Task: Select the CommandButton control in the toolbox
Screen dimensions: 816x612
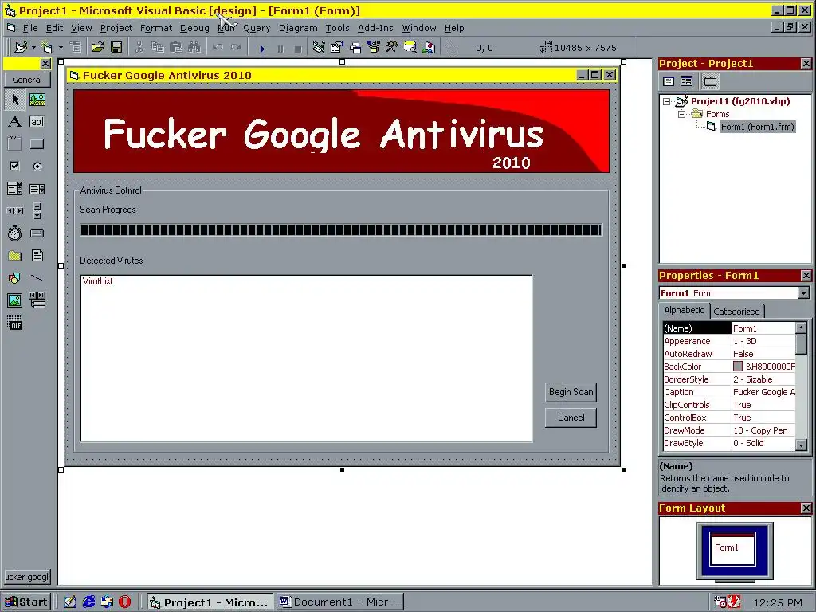Action: click(x=37, y=144)
